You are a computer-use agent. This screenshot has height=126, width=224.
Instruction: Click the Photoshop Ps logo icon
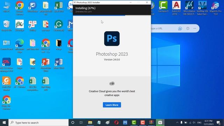tap(112, 38)
